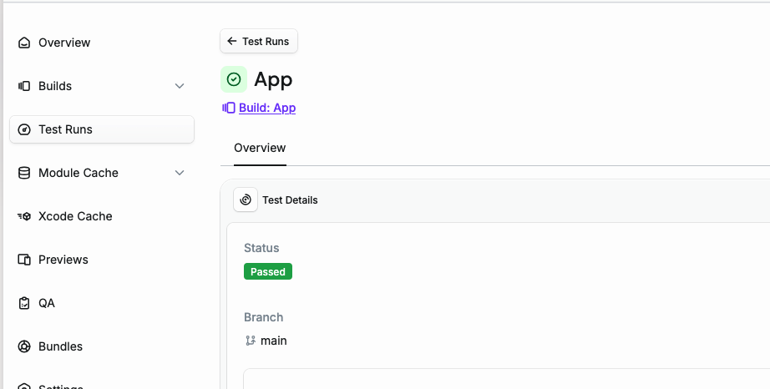Click the Passed status badge
Screen dimensions: 770x389
pos(268,271)
